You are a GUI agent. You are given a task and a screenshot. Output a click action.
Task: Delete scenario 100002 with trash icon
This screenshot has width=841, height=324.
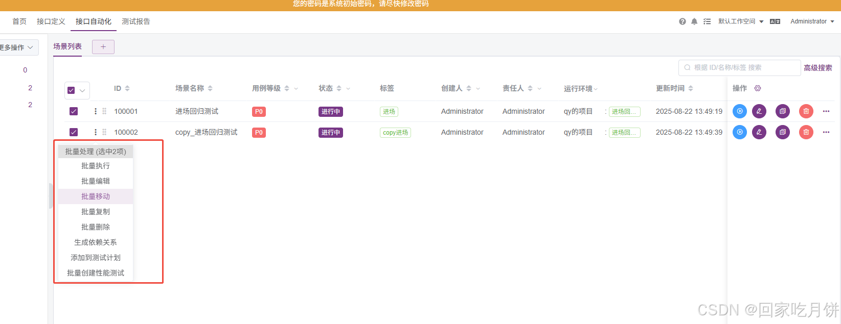point(806,132)
